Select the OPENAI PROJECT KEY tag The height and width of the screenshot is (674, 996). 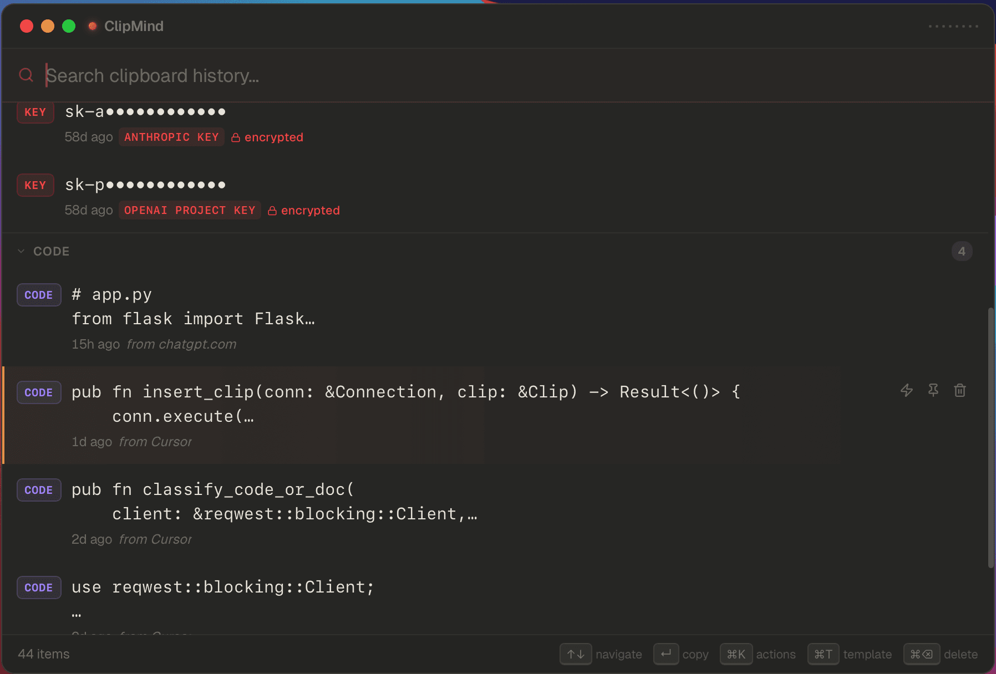tap(190, 210)
